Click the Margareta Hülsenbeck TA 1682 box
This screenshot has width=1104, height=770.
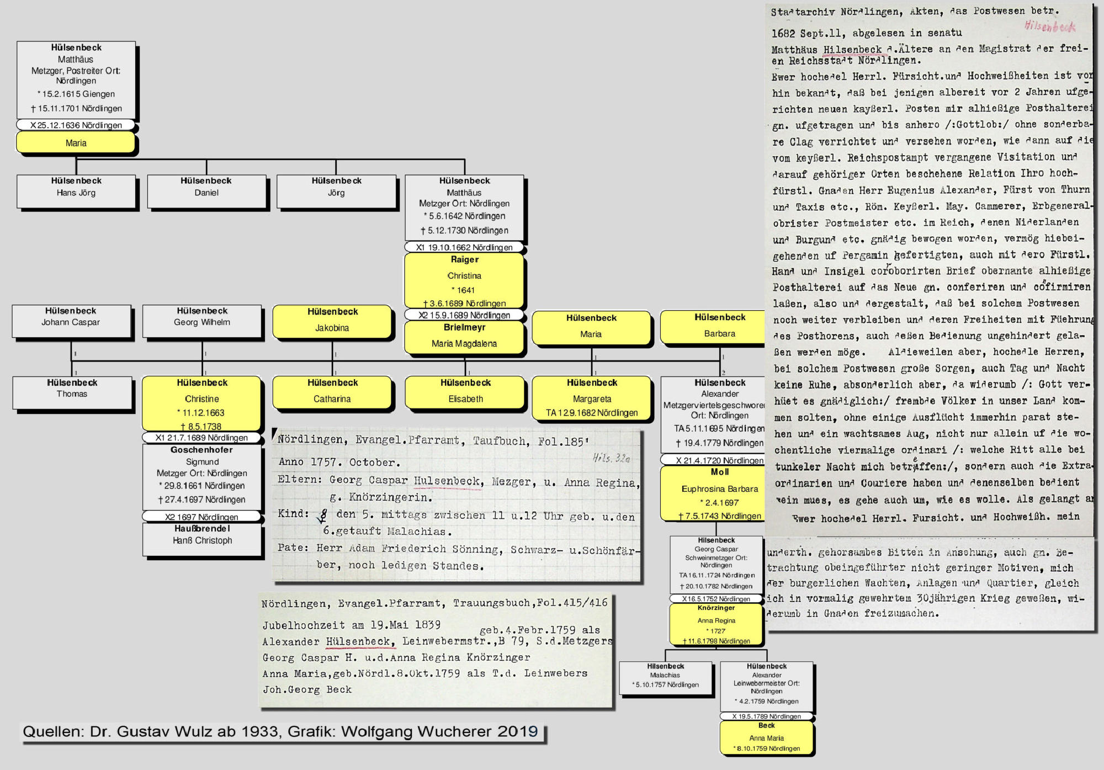[x=592, y=398]
